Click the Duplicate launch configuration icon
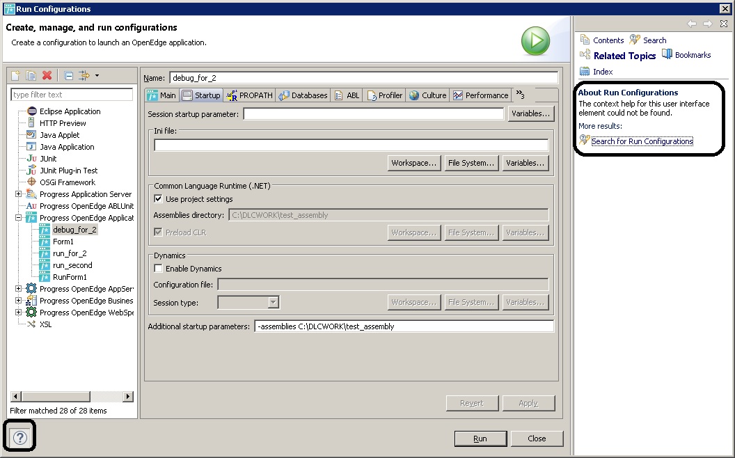The width and height of the screenshot is (735, 458). click(31, 75)
